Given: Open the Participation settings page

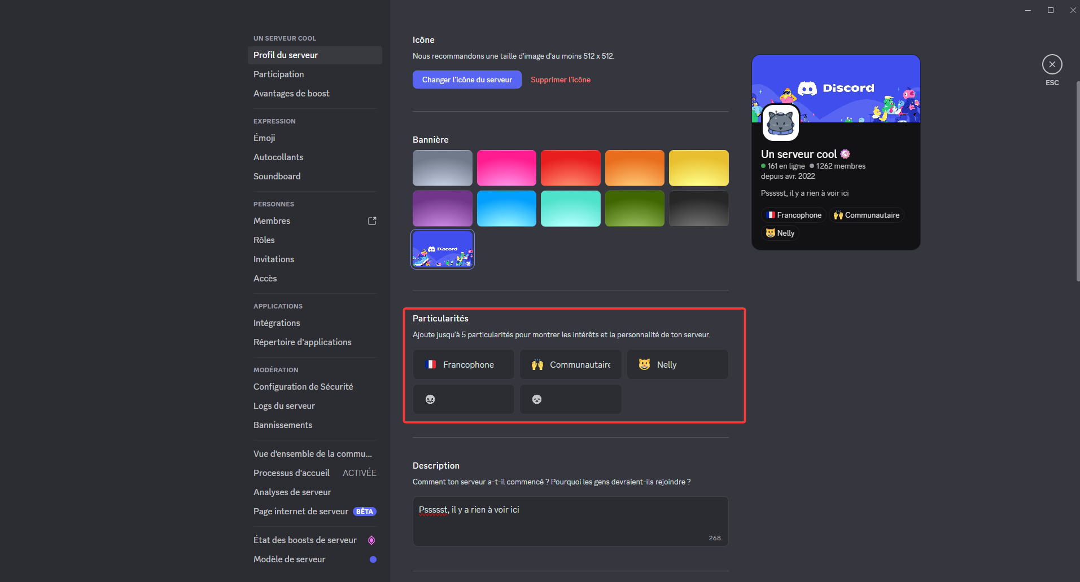Looking at the screenshot, I should coord(278,74).
